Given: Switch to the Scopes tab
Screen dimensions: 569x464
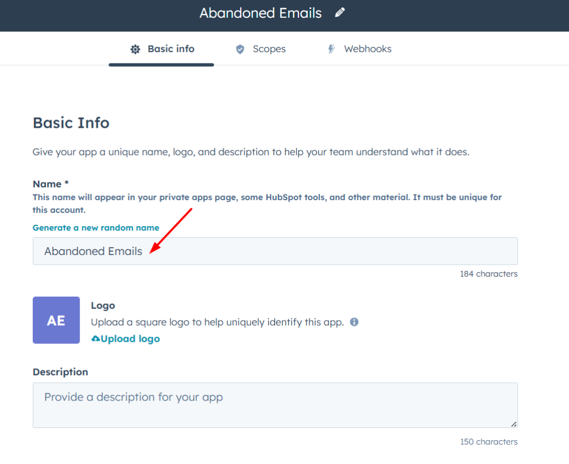Looking at the screenshot, I should 269,49.
